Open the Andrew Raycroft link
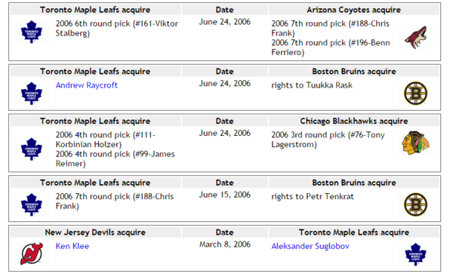 pyautogui.click(x=87, y=85)
